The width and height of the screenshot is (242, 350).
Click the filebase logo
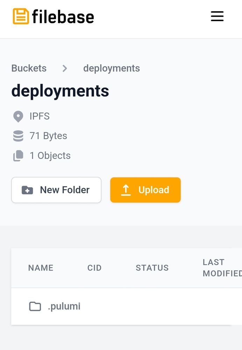(x=53, y=16)
